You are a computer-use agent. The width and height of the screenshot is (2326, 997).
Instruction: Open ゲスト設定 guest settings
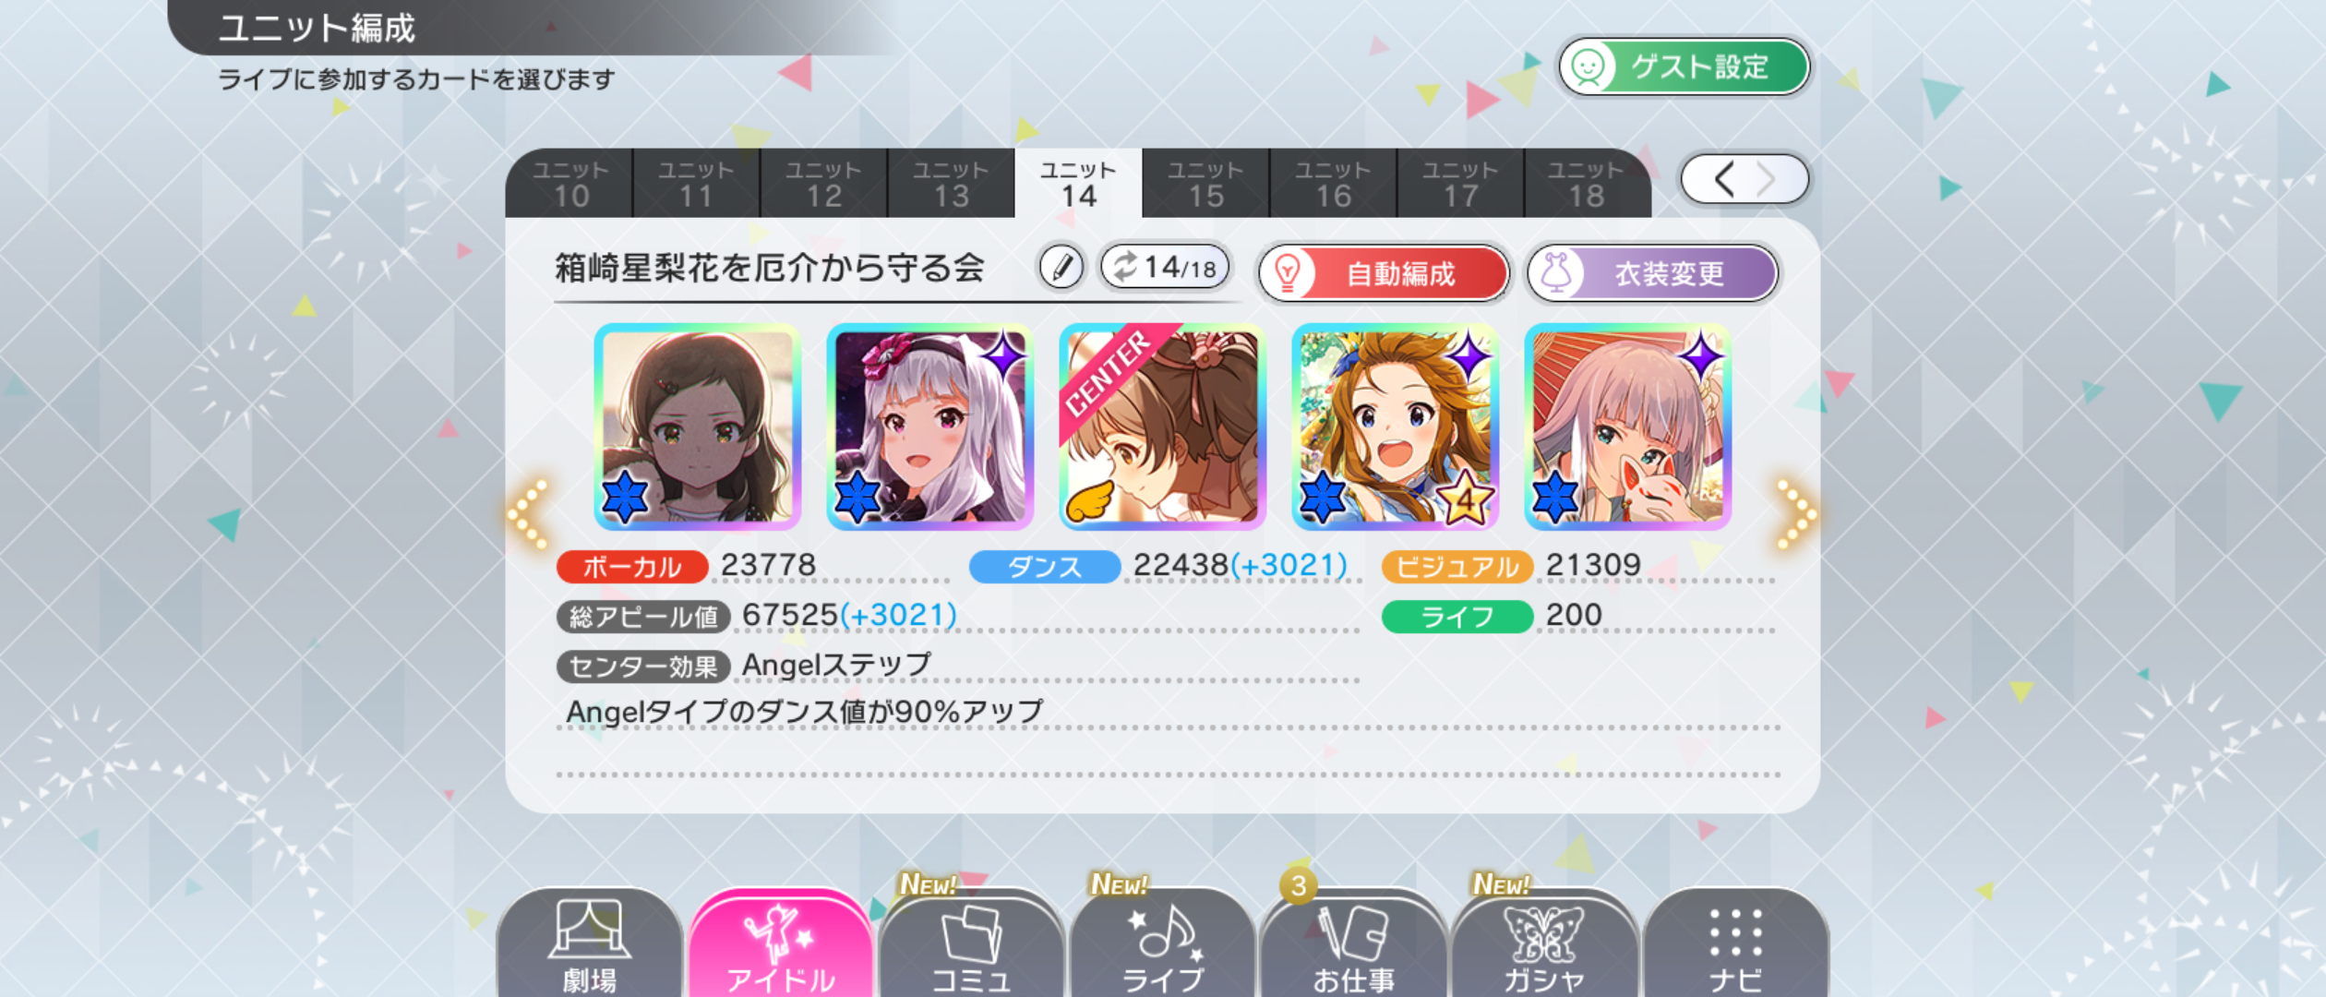point(1684,66)
